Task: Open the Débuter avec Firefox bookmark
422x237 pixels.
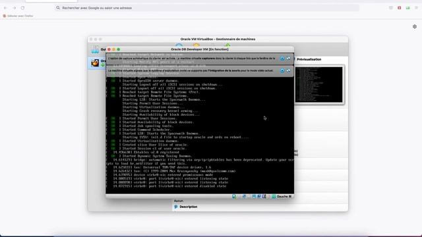Action: (18, 16)
